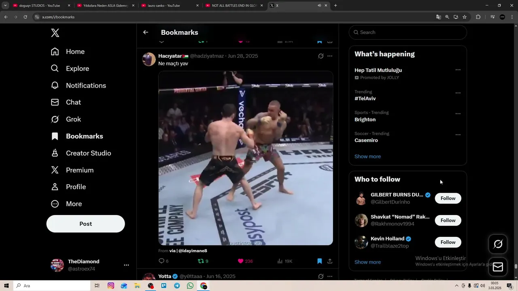The height and width of the screenshot is (291, 518).
Task: Go back using the Bookmarks arrow
Action: (146, 32)
